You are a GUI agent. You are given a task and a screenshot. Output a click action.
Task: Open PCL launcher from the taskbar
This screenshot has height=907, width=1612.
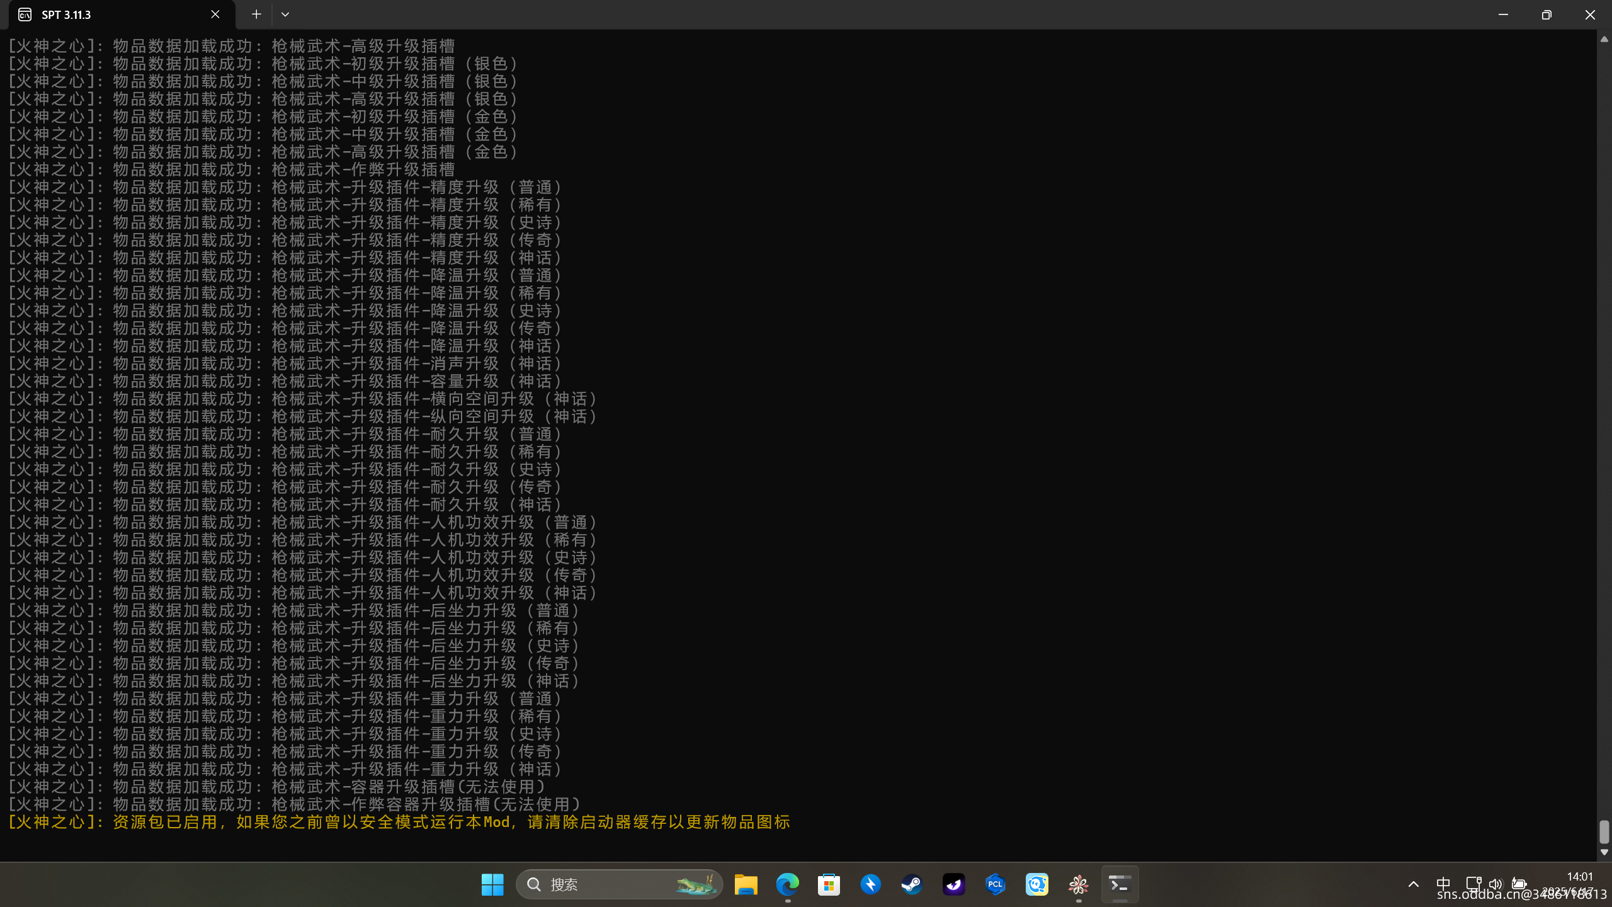(x=995, y=884)
